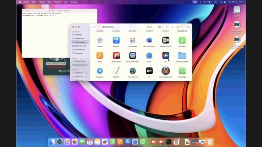Open the SketchUp 2024 folder in Finder
The image size is (262, 147).
click(x=182, y=56)
